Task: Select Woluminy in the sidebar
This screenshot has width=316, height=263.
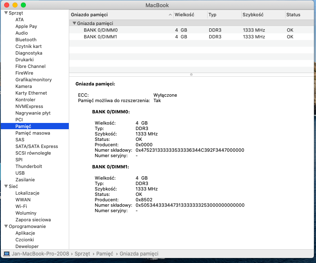Action: [26, 213]
